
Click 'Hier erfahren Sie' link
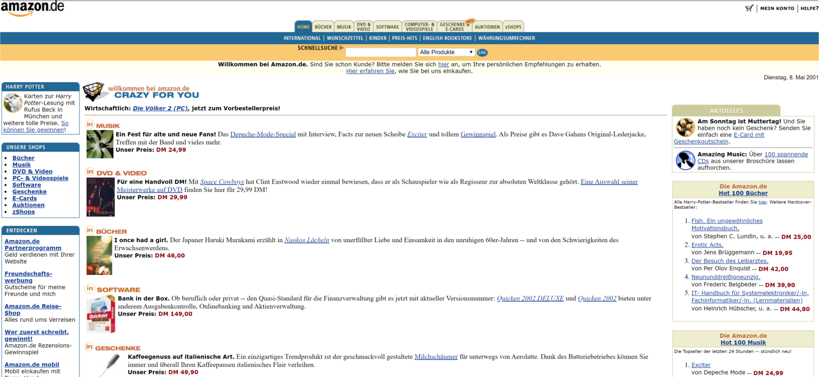click(370, 71)
